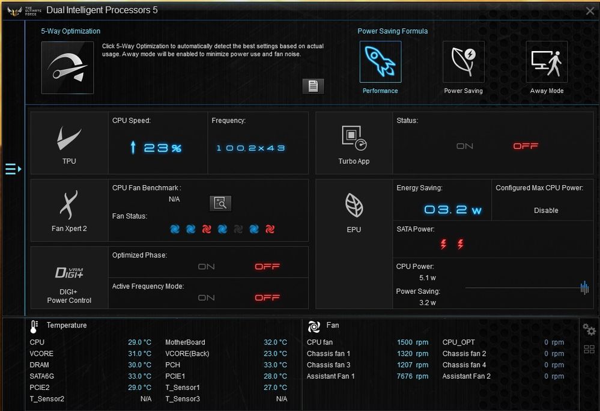Viewport: 600px width, 411px height.
Task: Launch the 5-Way Optimization speedometer icon
Action: pos(67,68)
